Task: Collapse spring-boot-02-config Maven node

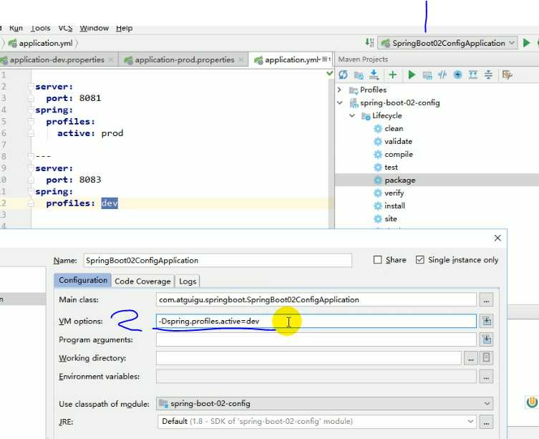Action: 339,102
